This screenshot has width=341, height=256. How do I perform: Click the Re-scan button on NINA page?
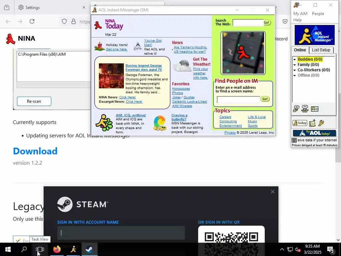pyautogui.click(x=34, y=101)
